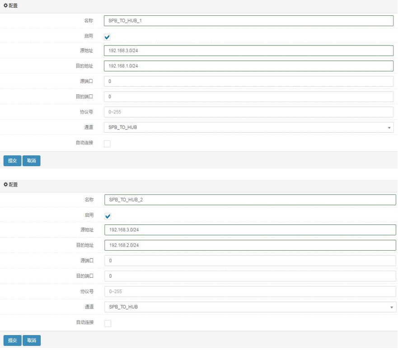Cancel the SPB_TO_HUB_1 form with 取消
The width and height of the screenshot is (398, 350).
click(32, 161)
